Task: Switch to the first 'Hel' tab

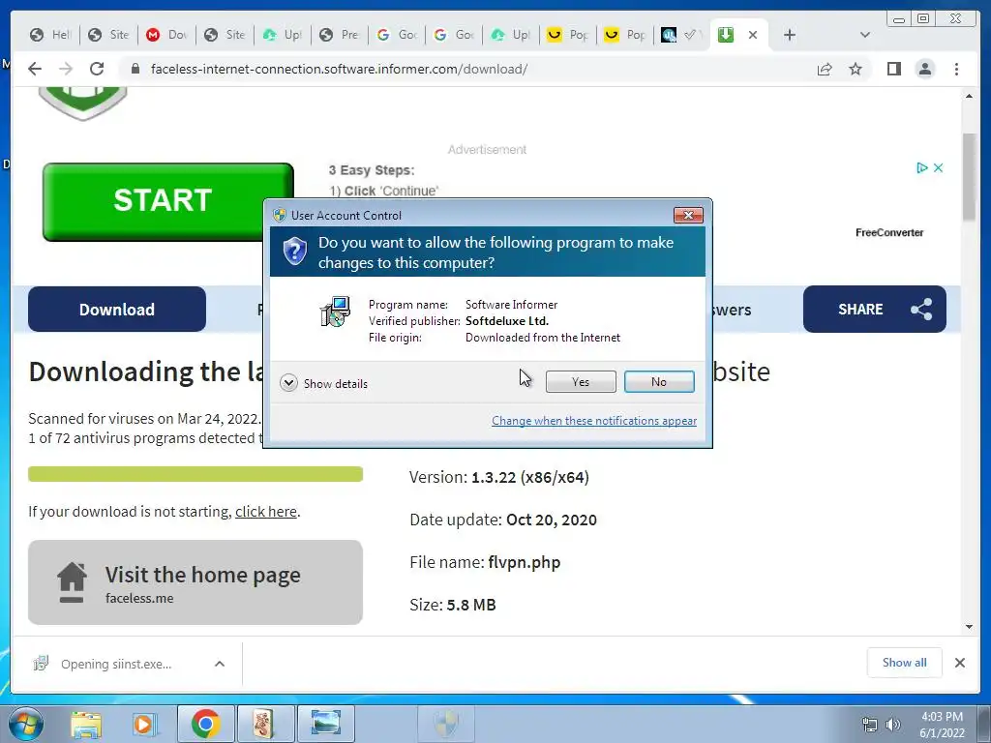Action: [50, 35]
